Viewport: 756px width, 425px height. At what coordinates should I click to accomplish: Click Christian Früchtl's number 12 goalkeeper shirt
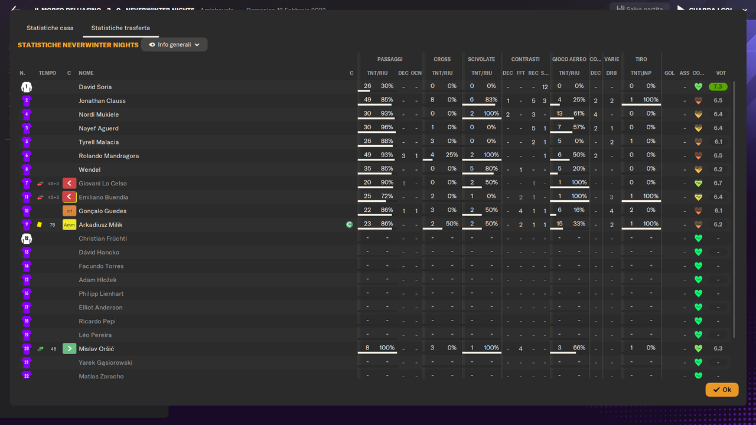[x=27, y=238]
